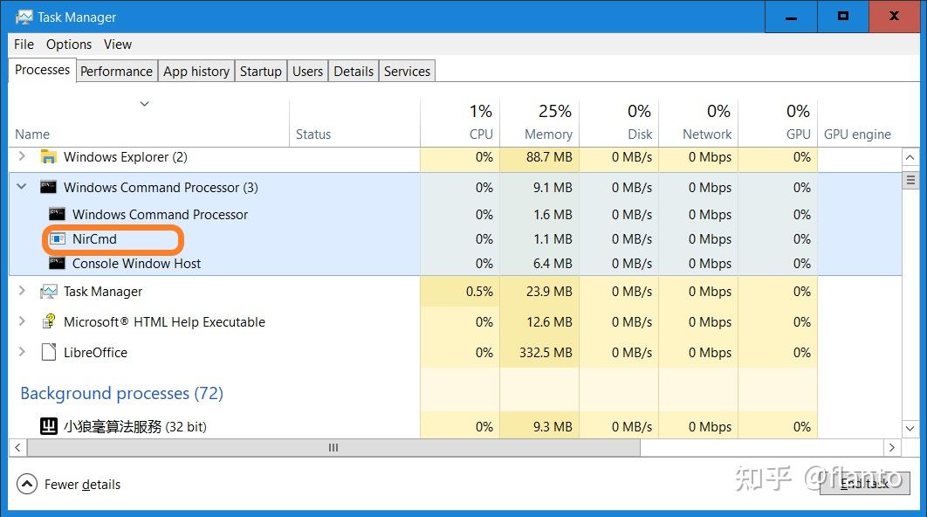Open the Options menu
The height and width of the screenshot is (517, 927).
[x=68, y=44]
